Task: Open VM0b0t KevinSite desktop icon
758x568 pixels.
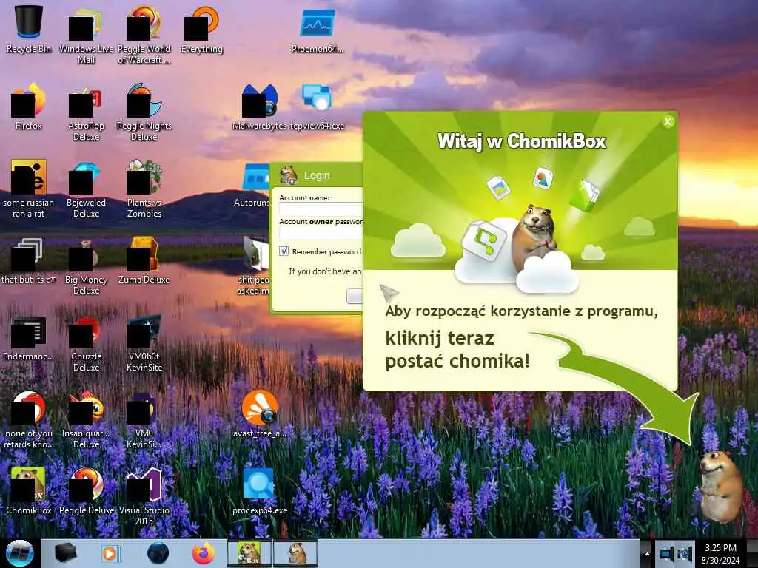Action: click(144, 342)
